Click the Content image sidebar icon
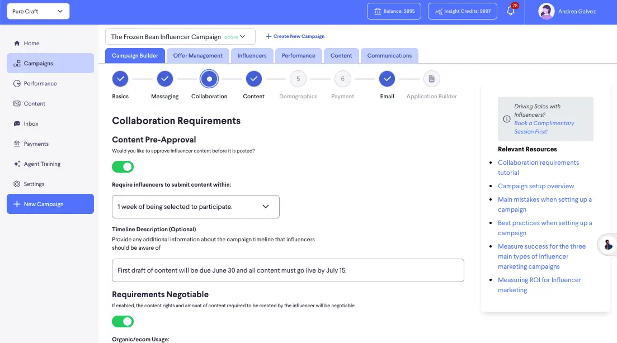 pos(17,103)
